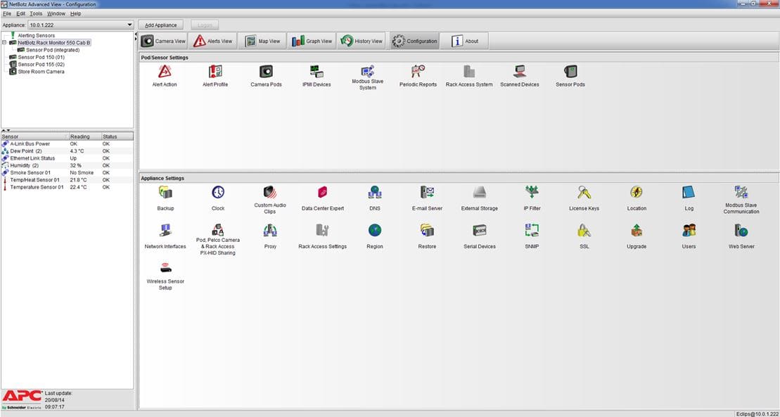Select Sensor Pod 155 (02) in tree
The image size is (780, 417).
(41, 64)
